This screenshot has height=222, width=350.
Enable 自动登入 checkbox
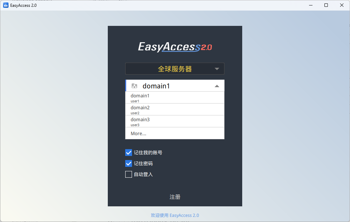click(129, 174)
